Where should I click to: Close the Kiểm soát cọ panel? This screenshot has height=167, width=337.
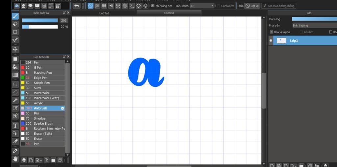tap(68, 13)
